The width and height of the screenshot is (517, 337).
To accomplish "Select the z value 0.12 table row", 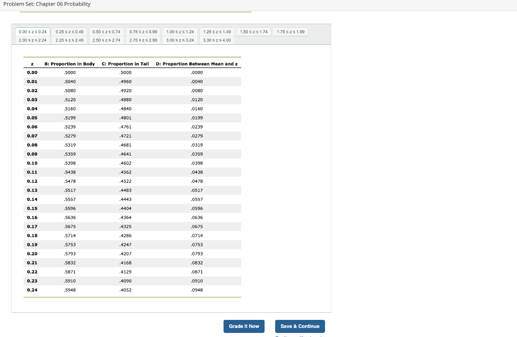I will 131,181.
